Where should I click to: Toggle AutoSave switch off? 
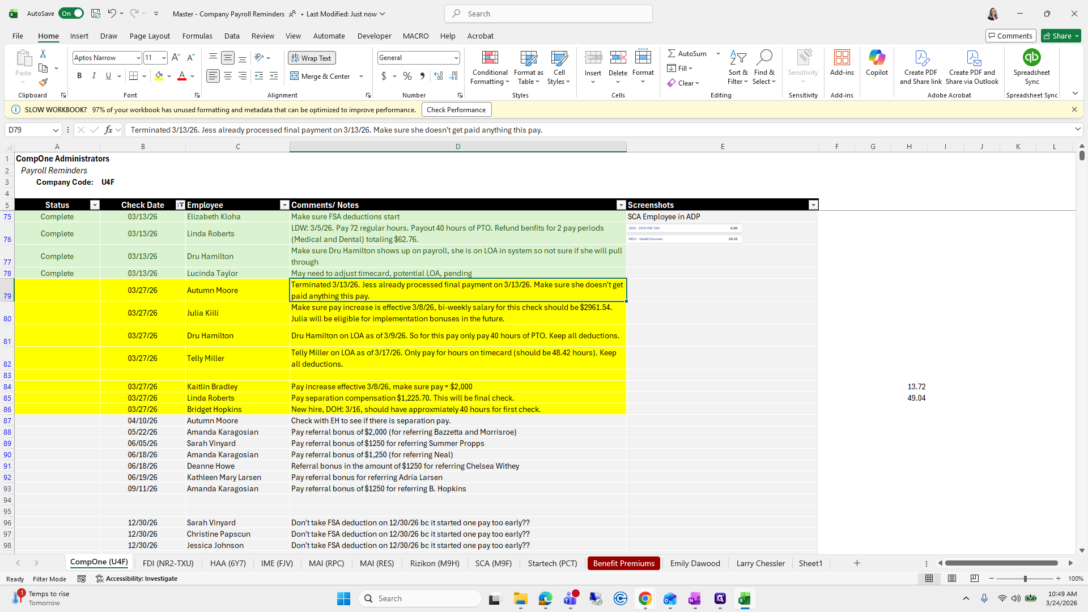71,14
